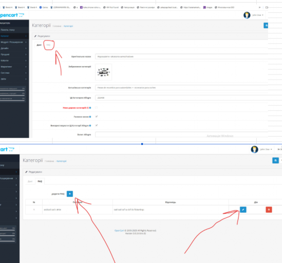
Task: Expand the Клієнти sidebar menu
Action: tap(14, 61)
